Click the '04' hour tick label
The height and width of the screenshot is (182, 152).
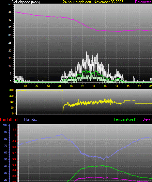coord(37,86)
